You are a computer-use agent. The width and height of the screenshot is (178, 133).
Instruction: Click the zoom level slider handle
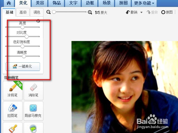[54, 12]
